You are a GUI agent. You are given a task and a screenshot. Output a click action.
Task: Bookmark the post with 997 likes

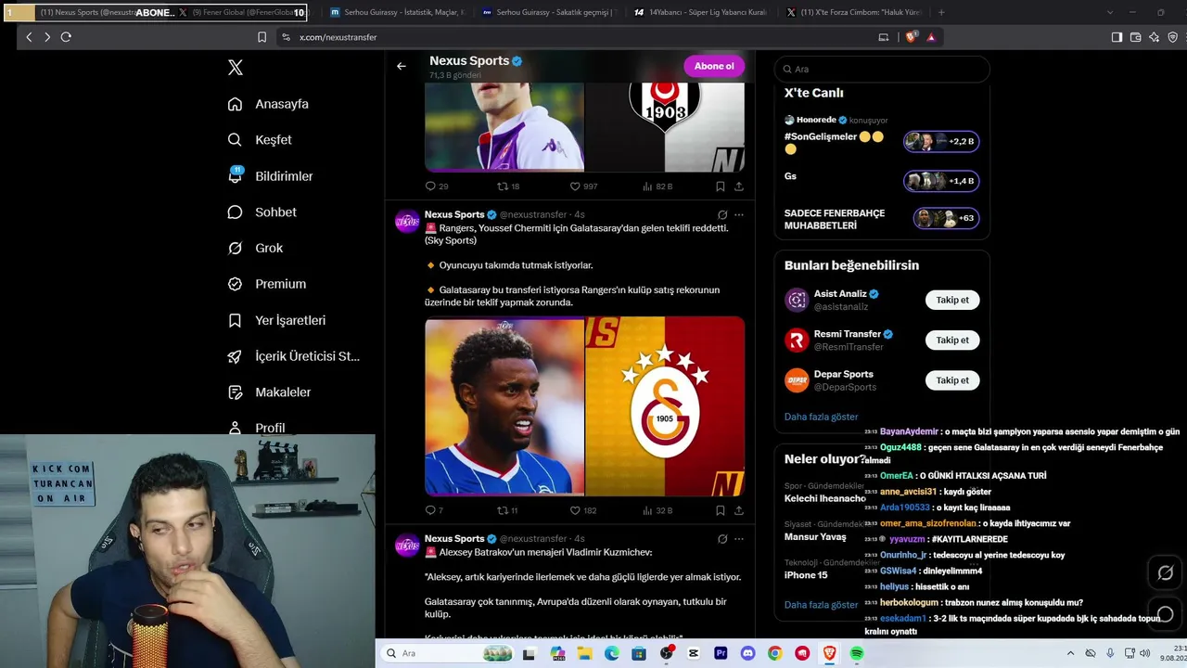point(720,186)
